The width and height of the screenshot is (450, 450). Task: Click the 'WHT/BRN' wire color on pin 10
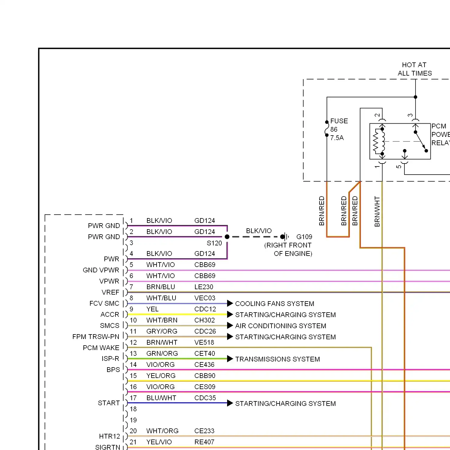click(162, 320)
